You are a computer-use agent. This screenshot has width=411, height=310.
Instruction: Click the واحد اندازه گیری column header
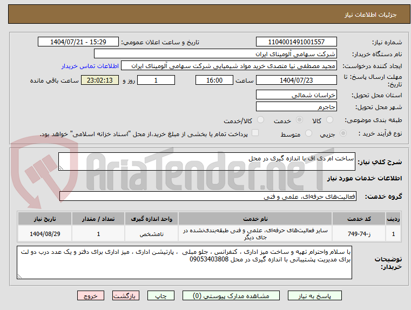pos(151,219)
